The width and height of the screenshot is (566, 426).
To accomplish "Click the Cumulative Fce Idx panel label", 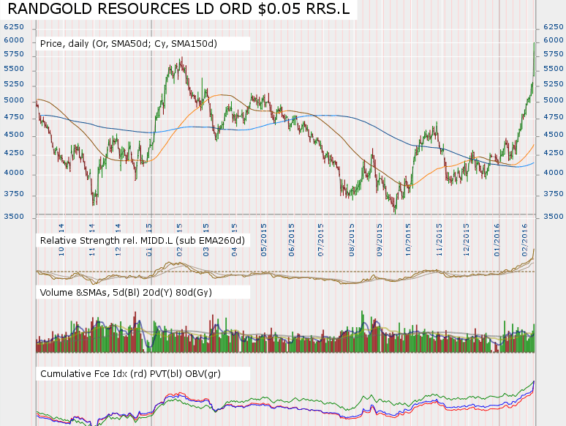I will point(130,373).
